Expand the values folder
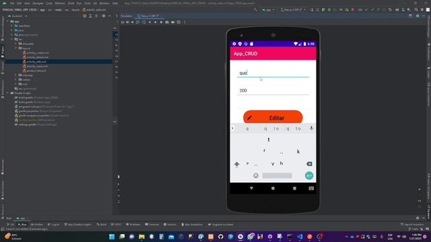Viewport: 431px width, 242px height. (x=15, y=79)
